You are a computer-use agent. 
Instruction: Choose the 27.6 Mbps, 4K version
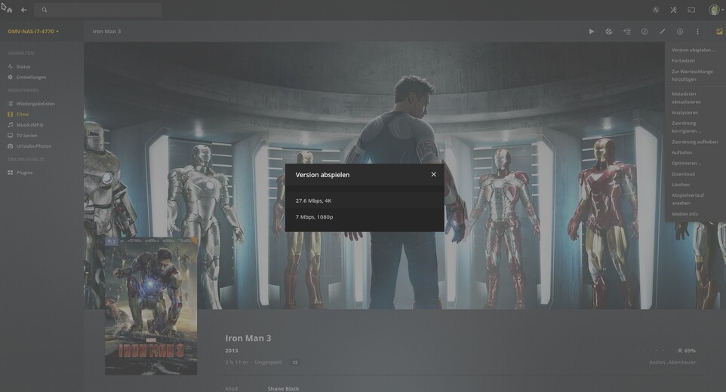(365, 201)
